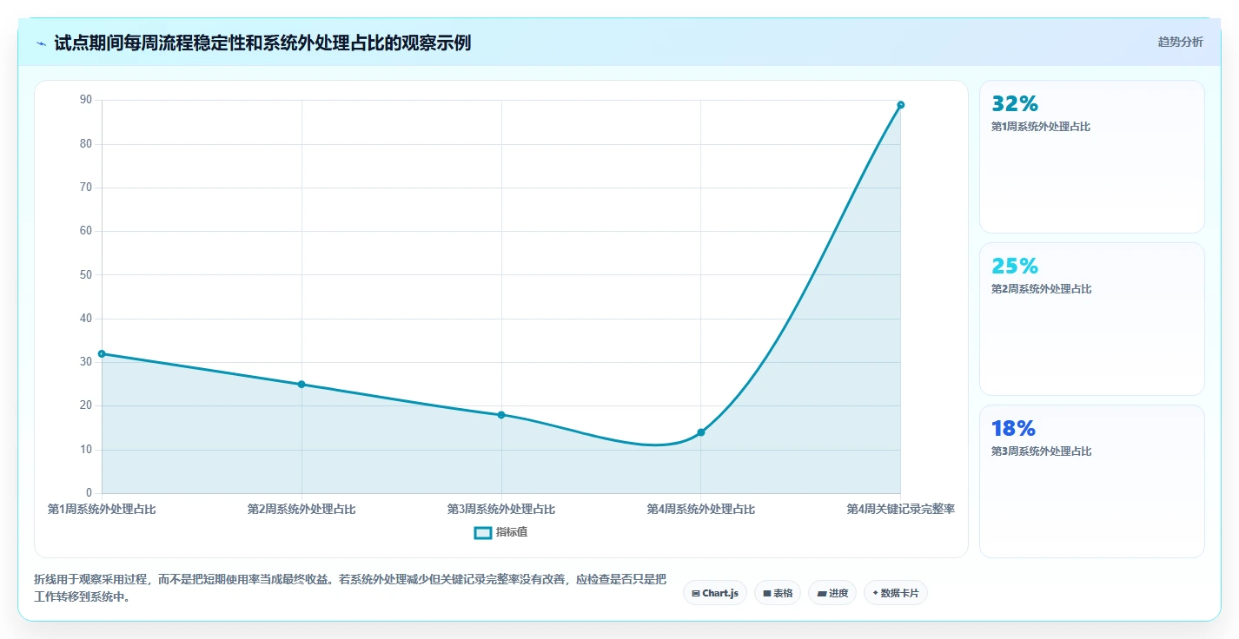This screenshot has height=639, width=1239.
Task: Click the 第3周 data point at 18
Action: (501, 415)
